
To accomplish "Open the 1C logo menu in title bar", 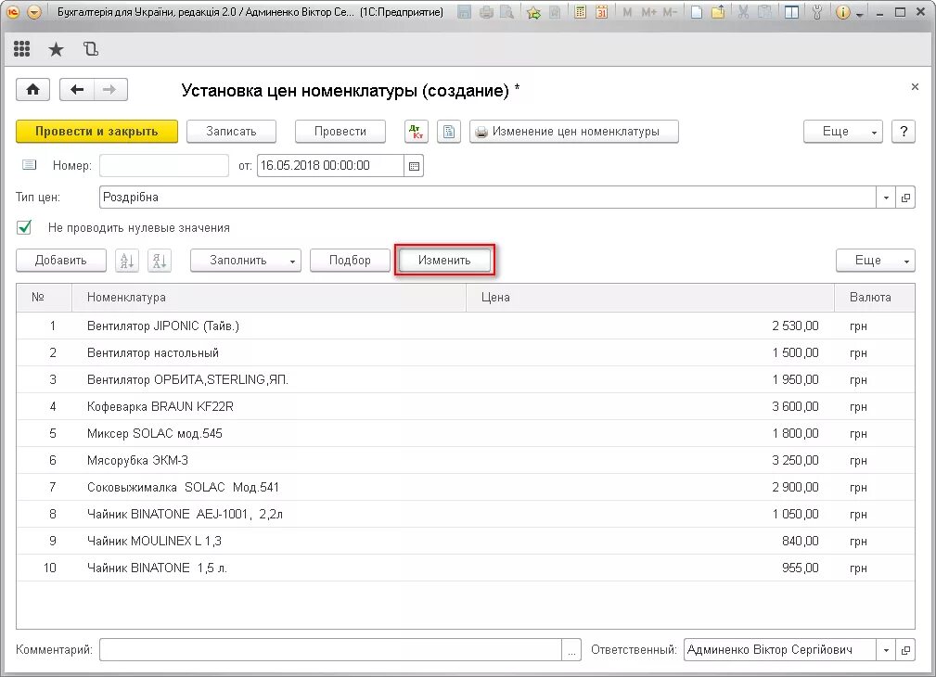I will pos(13,12).
